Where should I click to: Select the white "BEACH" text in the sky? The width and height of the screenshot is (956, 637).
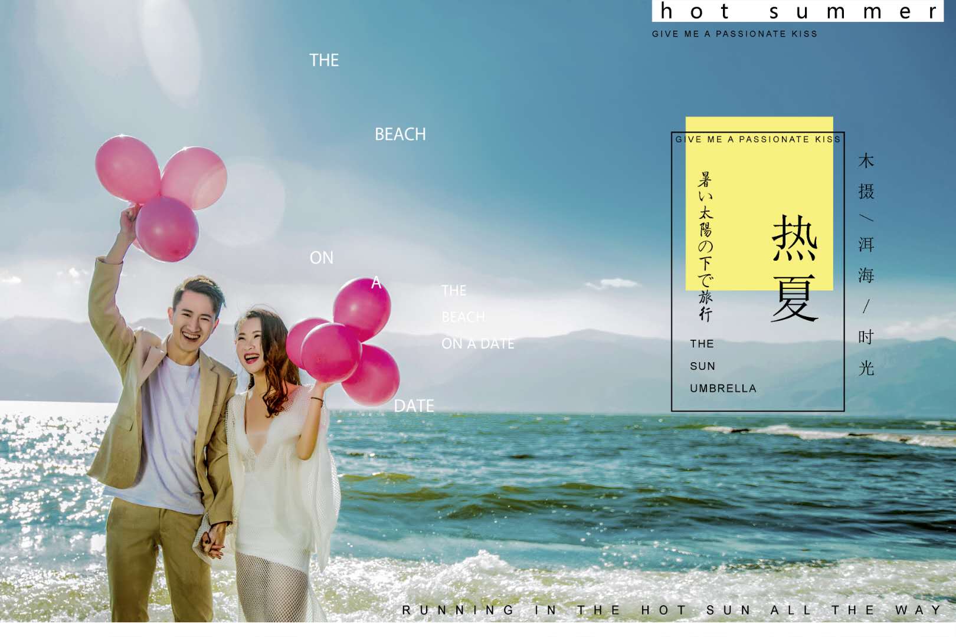pyautogui.click(x=400, y=134)
